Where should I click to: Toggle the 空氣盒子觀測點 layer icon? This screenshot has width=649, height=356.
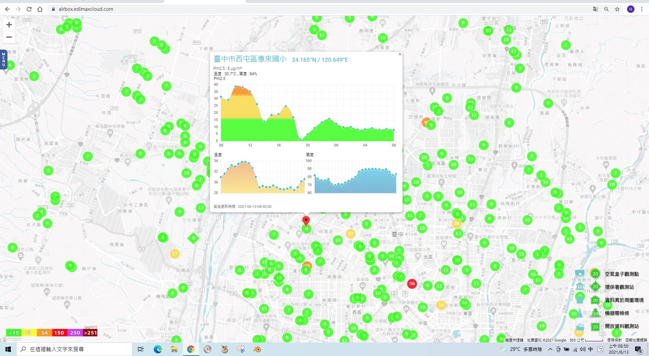595,274
